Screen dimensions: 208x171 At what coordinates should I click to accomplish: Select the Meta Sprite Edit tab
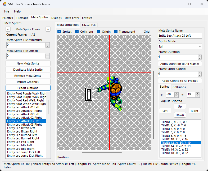[68, 25]
